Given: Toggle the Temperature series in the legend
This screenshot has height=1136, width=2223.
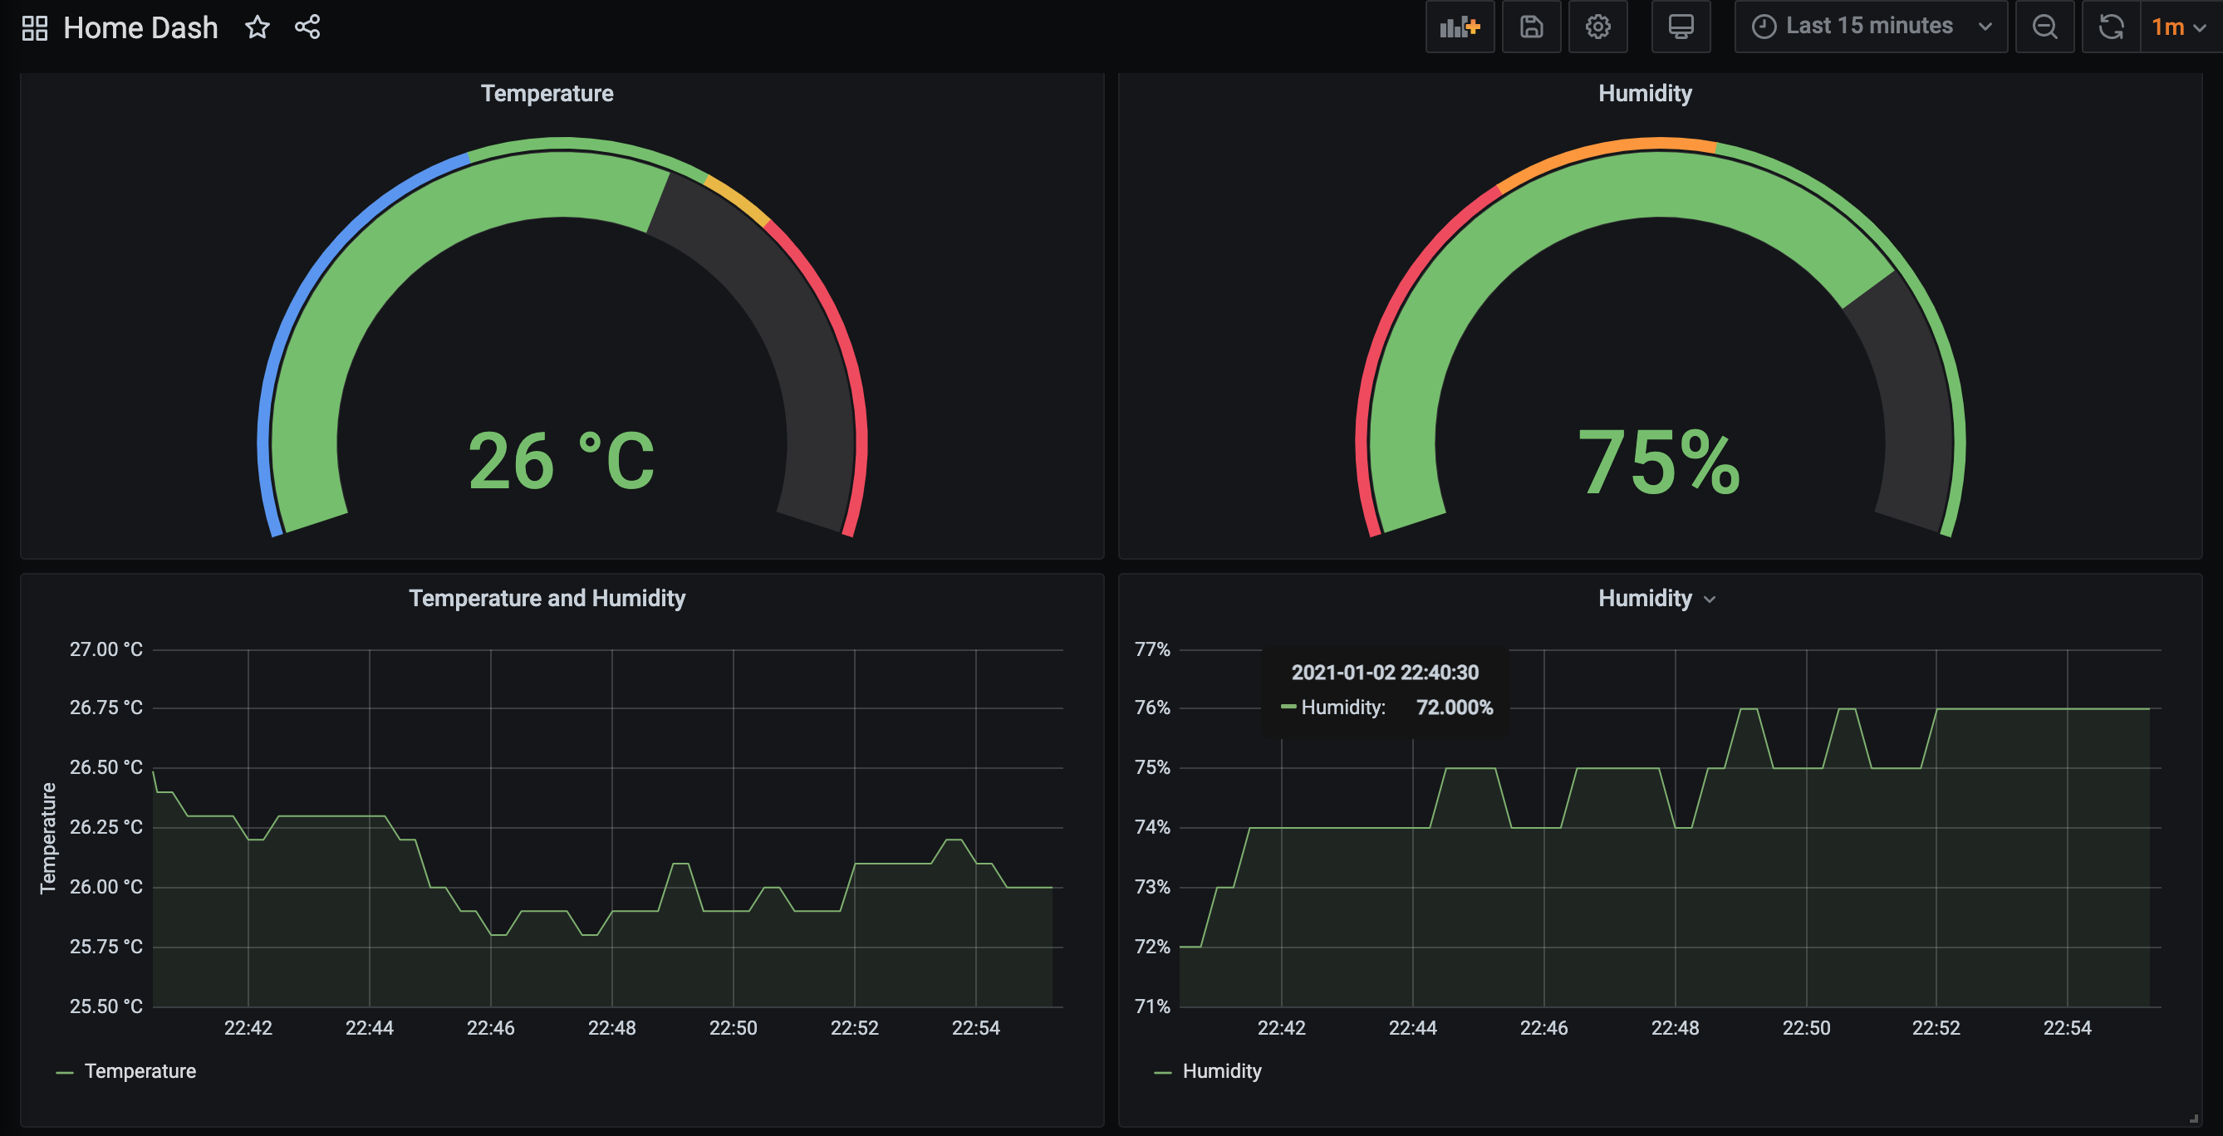Looking at the screenshot, I should 139,1071.
